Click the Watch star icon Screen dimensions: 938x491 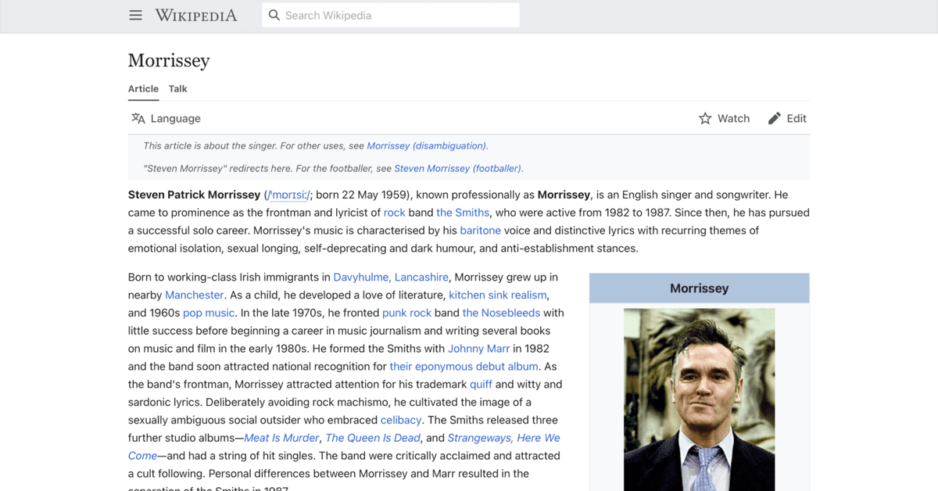click(705, 119)
